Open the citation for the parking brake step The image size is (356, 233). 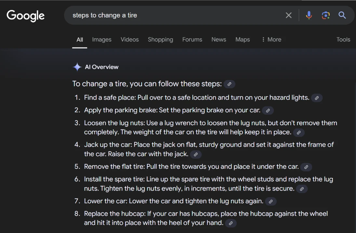(x=267, y=110)
